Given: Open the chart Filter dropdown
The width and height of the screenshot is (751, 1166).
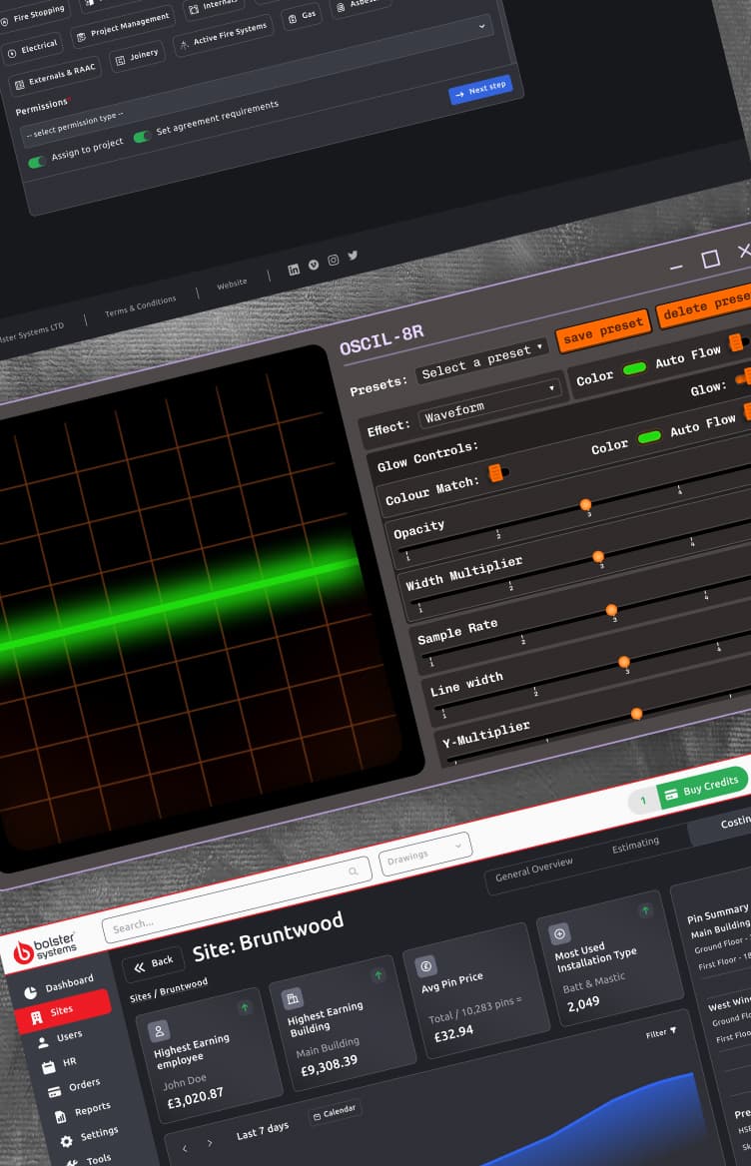Looking at the screenshot, I should [661, 1033].
